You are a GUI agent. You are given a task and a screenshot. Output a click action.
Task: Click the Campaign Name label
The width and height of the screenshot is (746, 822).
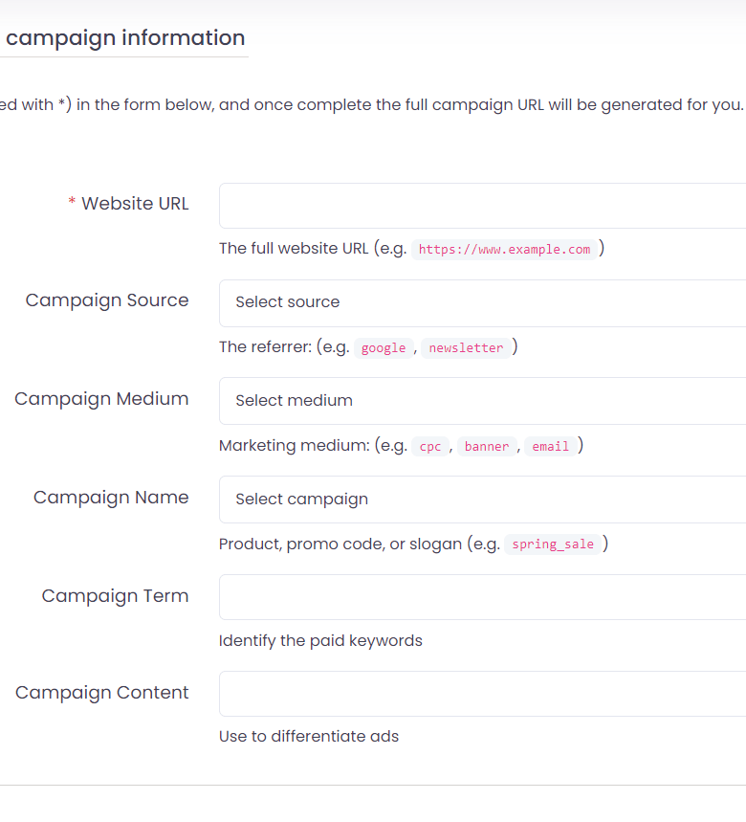coord(111,498)
